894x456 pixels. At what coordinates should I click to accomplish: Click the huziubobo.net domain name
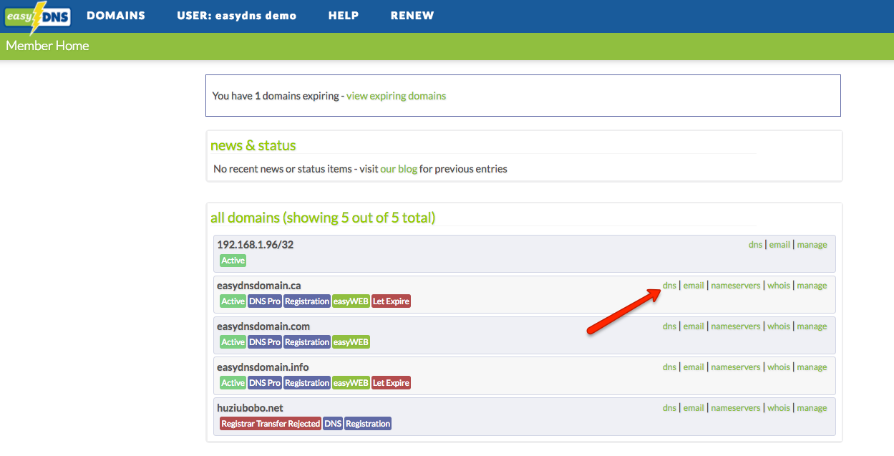[x=250, y=408]
